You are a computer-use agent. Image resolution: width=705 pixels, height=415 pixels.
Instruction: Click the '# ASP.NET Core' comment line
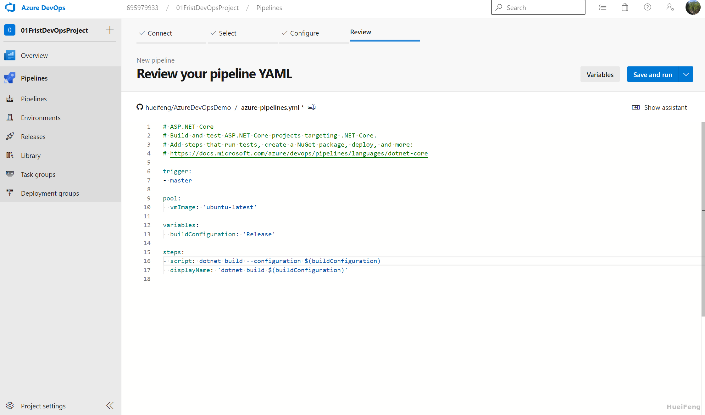pos(188,126)
